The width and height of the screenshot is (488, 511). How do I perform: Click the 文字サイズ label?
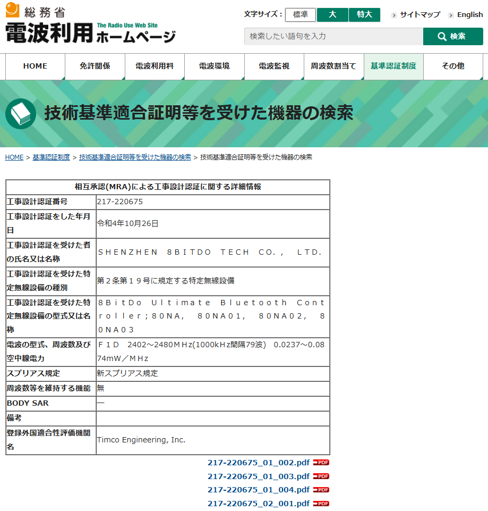263,14
